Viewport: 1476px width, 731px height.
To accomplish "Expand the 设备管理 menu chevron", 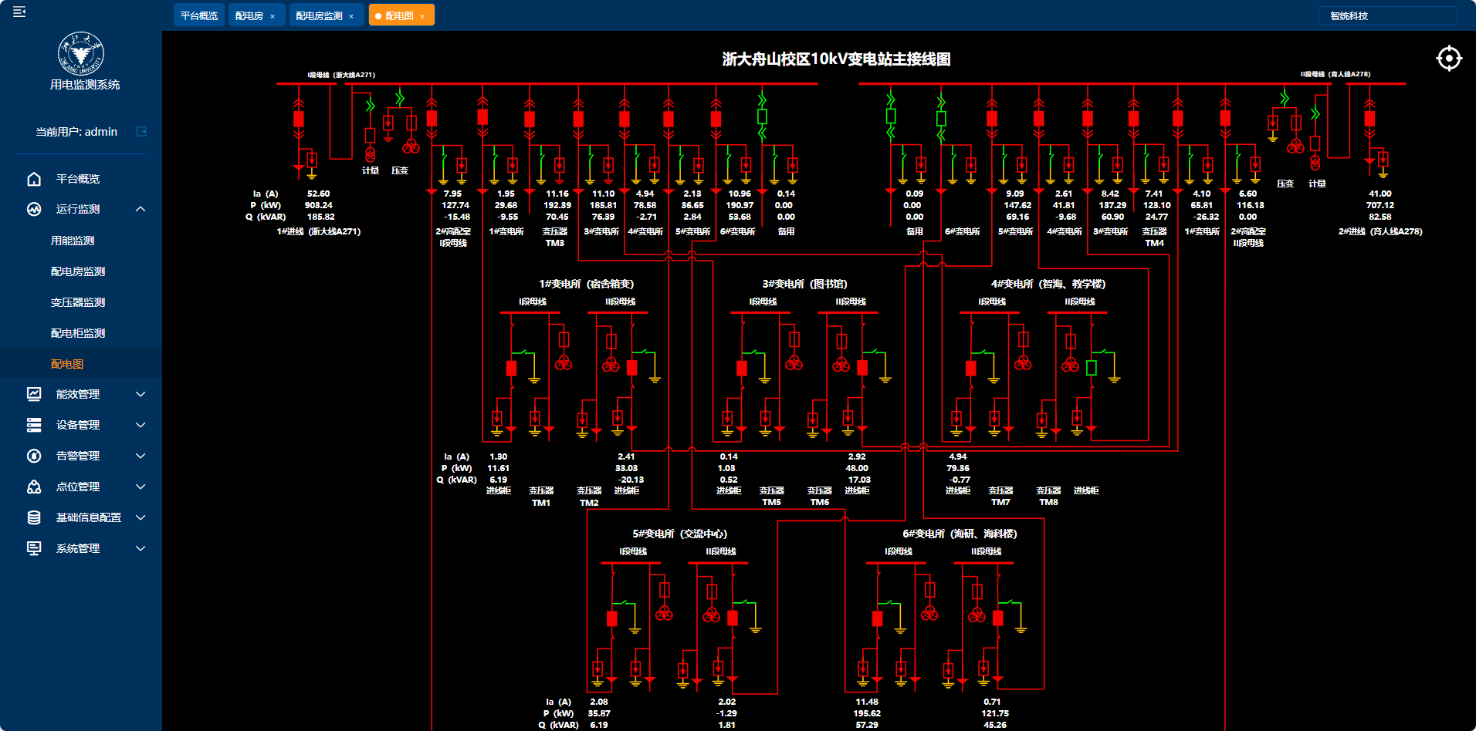I will pyautogui.click(x=140, y=425).
